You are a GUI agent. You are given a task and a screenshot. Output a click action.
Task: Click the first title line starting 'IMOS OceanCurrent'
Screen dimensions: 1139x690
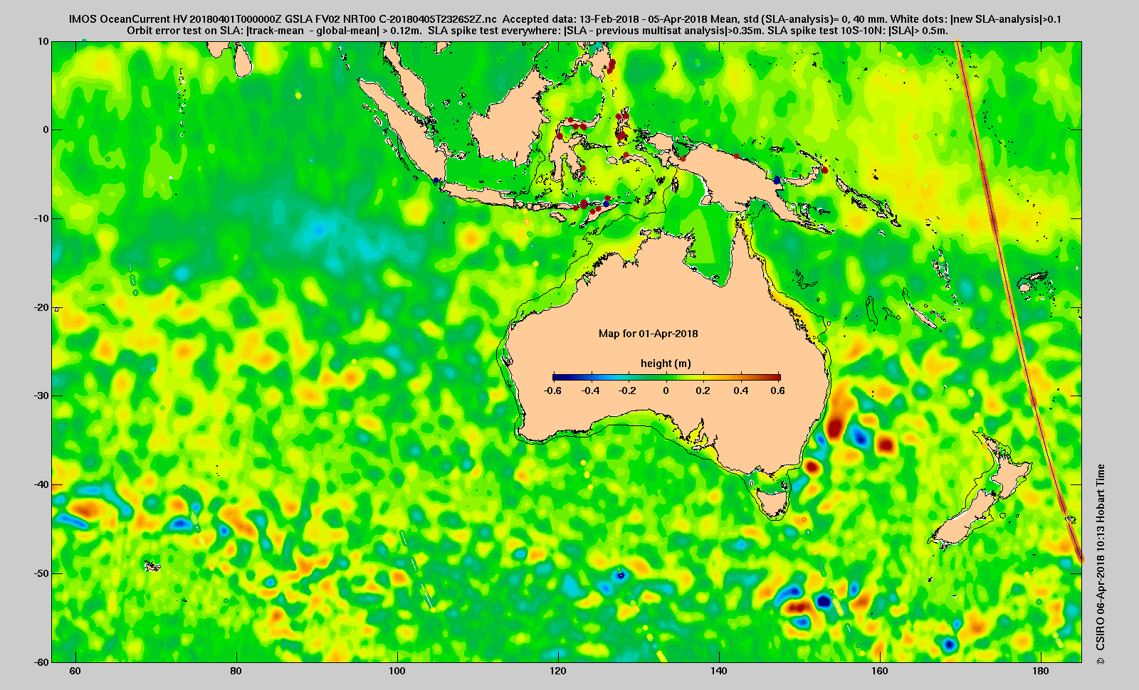click(565, 19)
